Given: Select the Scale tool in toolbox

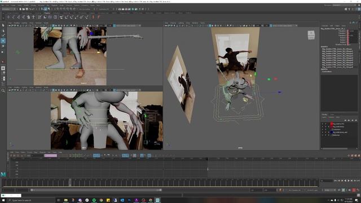Looking at the screenshot, I should click(x=3, y=52).
